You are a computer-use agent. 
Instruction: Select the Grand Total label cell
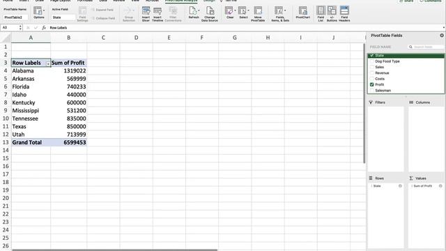[x=31, y=142]
